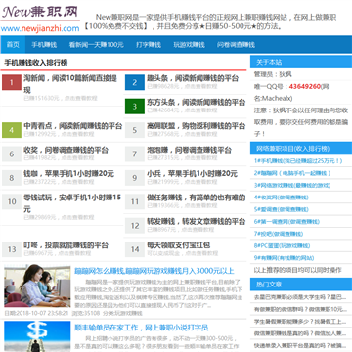This screenshot has height=352, width=352.
Task: Open 中青看点 reading platform entry
Action: 73,126
